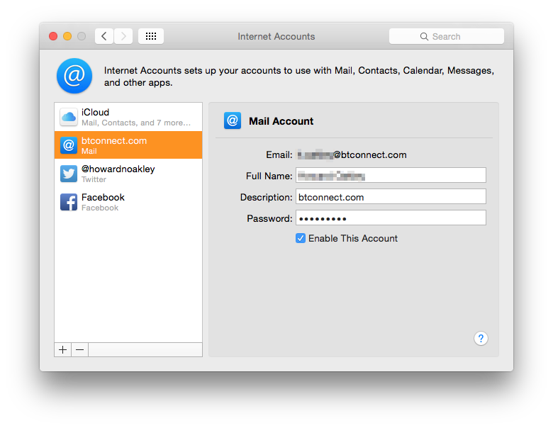Click the btconnect.com mail @ icon
This screenshot has height=428, width=553.
coord(69,145)
